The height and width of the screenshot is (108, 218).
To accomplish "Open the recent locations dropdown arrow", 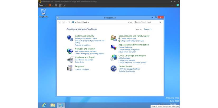I will tap(67, 22).
